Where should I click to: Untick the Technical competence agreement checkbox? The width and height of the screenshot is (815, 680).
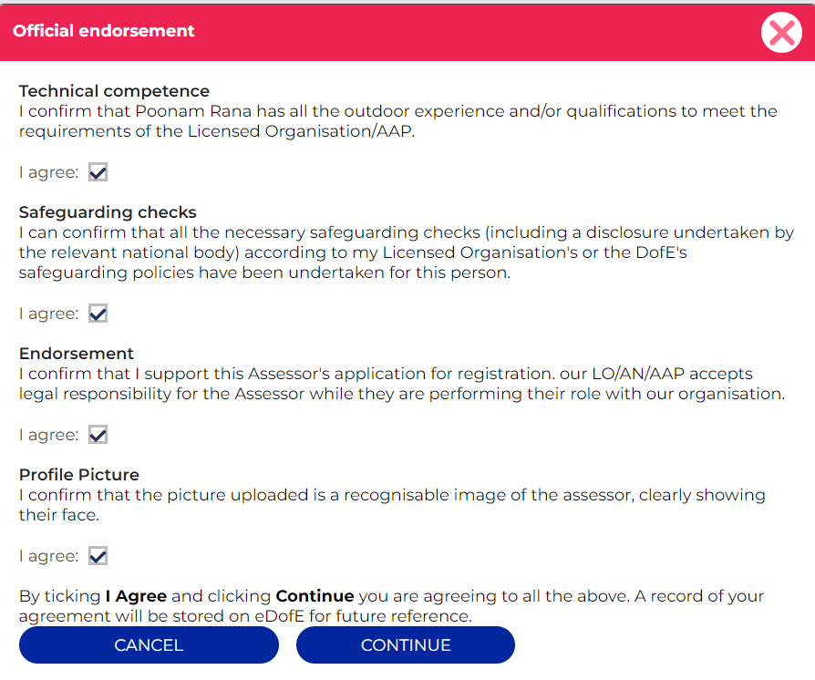(x=98, y=172)
